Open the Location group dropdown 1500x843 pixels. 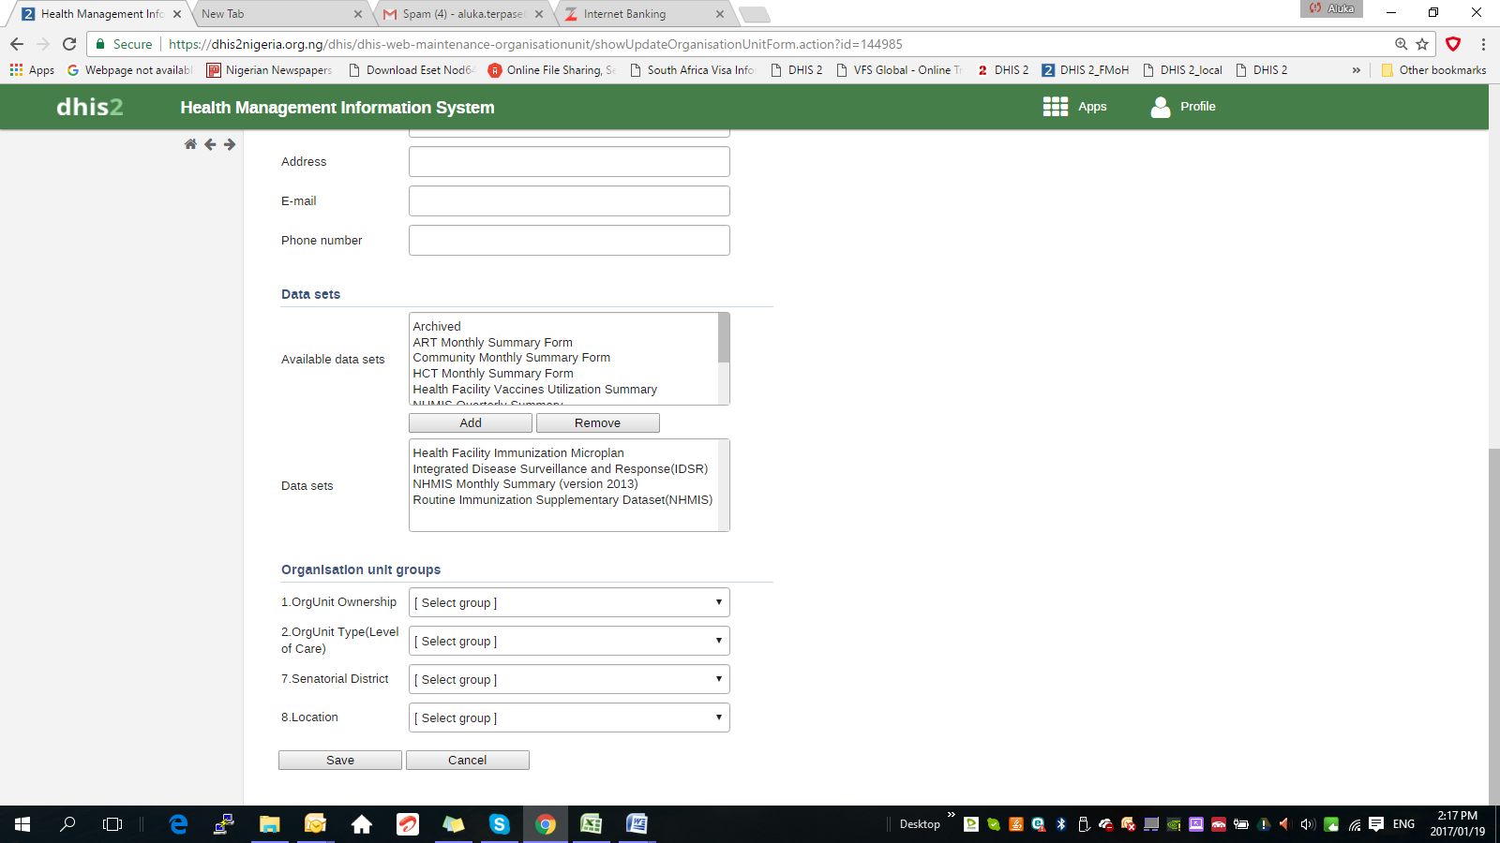click(x=569, y=717)
